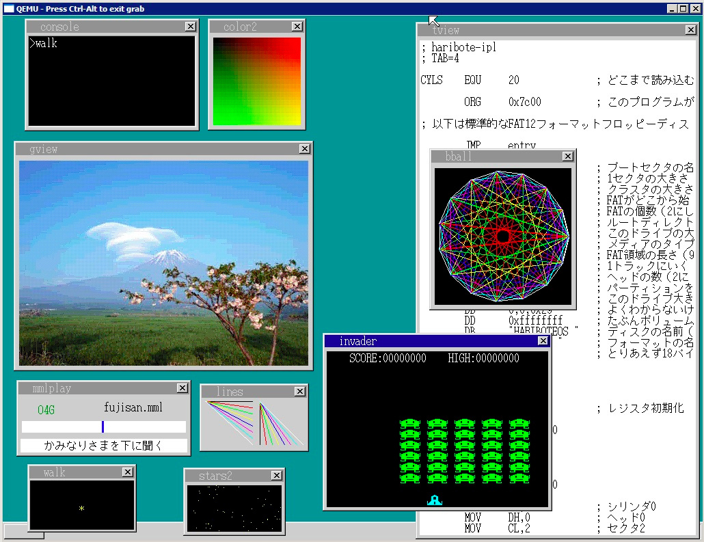This screenshot has height=542, width=704.
Task: Click 'fujisan.mml' filename in mmlplay
Action: point(133,407)
